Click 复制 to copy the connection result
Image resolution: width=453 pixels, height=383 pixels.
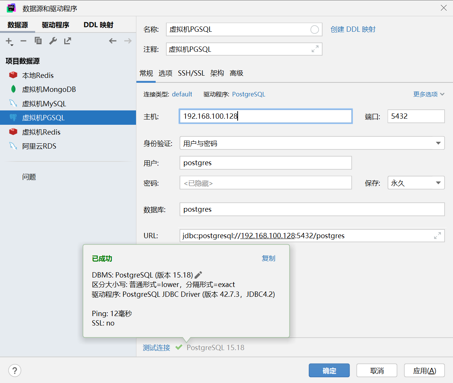tap(268, 258)
